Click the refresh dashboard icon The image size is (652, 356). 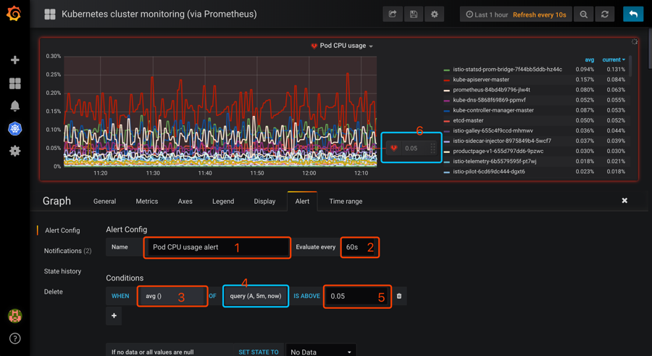point(605,15)
